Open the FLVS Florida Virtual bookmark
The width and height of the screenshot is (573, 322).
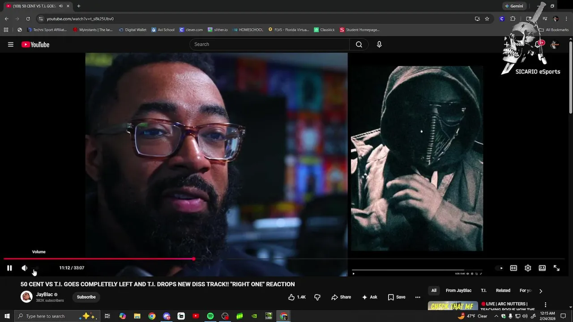point(288,30)
